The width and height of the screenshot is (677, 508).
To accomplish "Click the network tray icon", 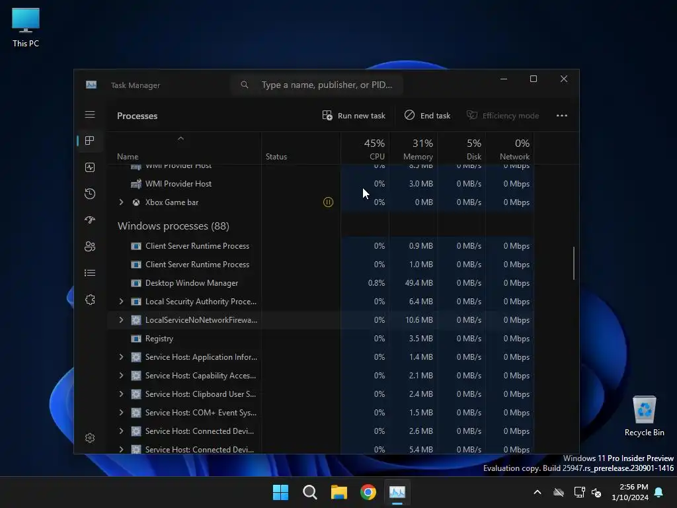I will [x=579, y=492].
